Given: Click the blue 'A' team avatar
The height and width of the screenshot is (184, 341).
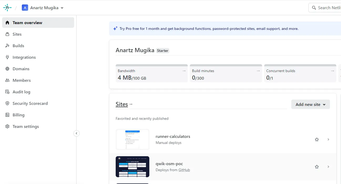Looking at the screenshot, I should 25,8.
